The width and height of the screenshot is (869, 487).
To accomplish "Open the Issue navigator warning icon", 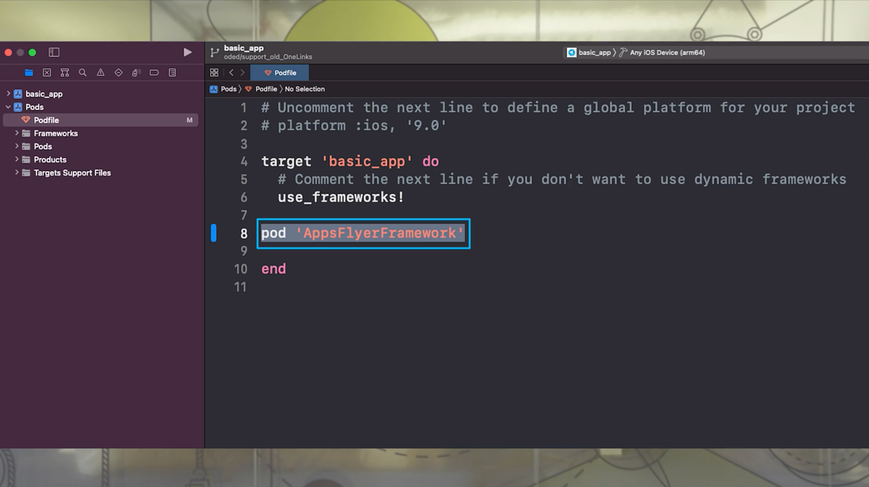I will tap(101, 73).
